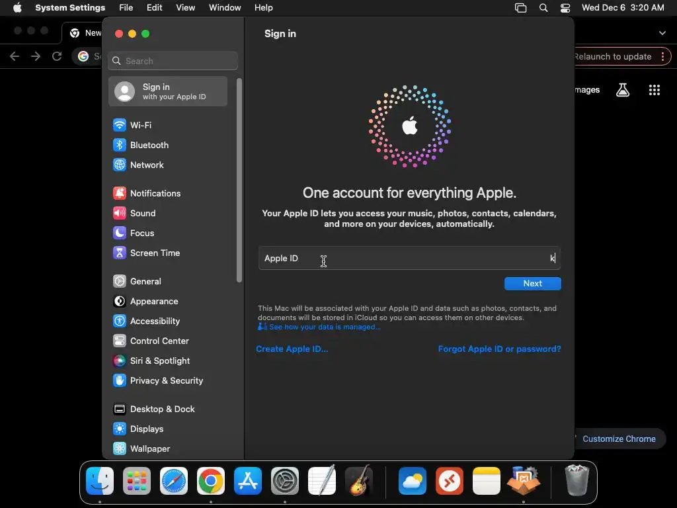Open the System Settings menu
This screenshot has width=677, height=508.
point(70,8)
